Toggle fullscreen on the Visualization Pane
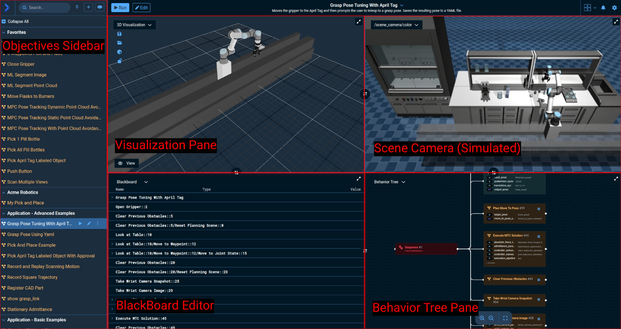Viewport: 621px width, 329px height. coord(359,22)
